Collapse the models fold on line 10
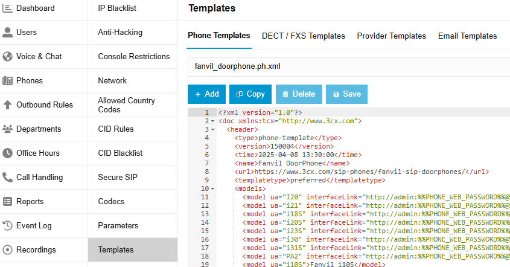 click(x=212, y=188)
